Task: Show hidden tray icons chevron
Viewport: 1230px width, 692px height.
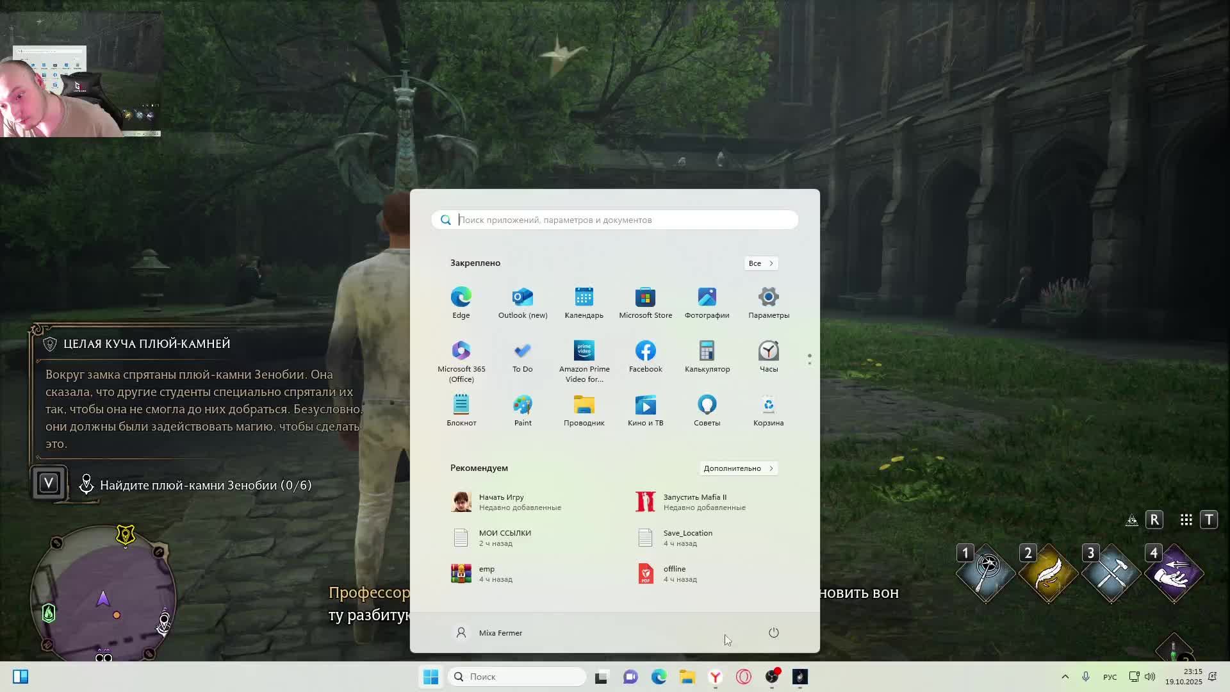Action: (1065, 677)
